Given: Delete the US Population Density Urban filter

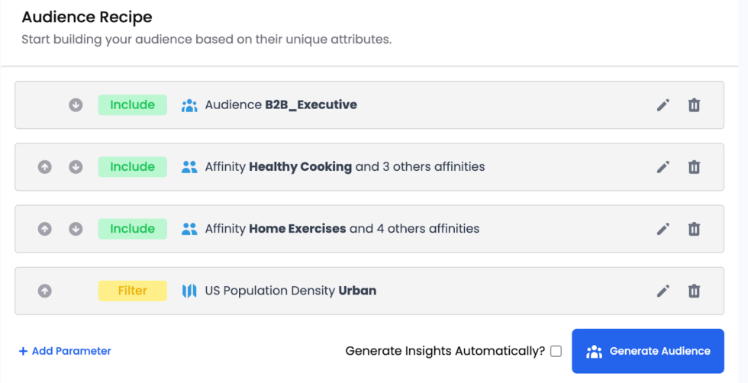Looking at the screenshot, I should [694, 291].
